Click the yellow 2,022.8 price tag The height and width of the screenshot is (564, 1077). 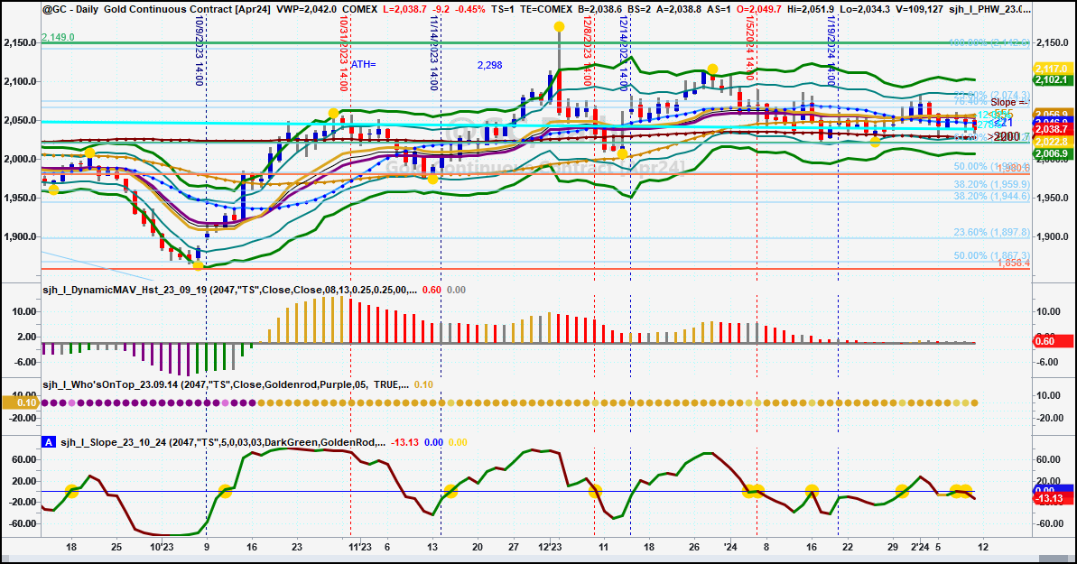[1054, 143]
